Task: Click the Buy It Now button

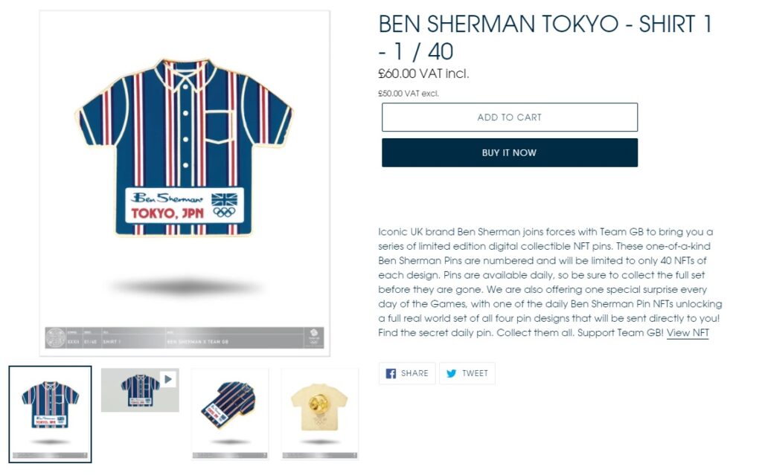Action: click(x=509, y=152)
